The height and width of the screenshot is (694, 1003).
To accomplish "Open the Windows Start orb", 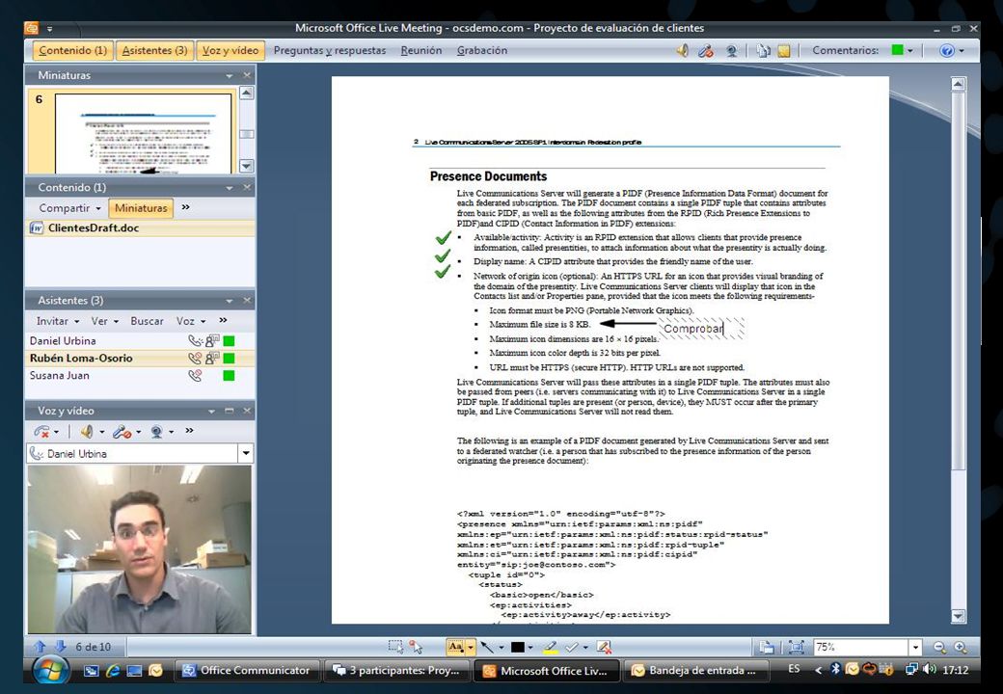I will point(50,670).
